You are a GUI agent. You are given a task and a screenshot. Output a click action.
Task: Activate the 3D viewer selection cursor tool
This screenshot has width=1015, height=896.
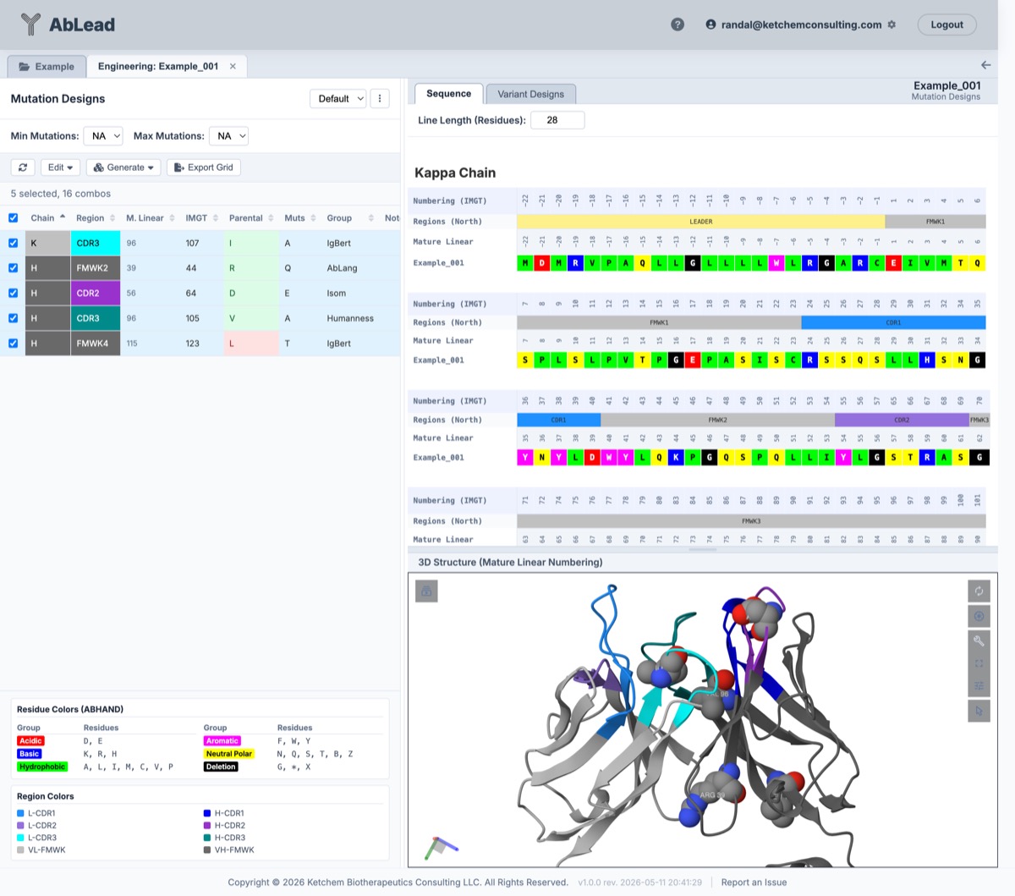[x=979, y=711]
